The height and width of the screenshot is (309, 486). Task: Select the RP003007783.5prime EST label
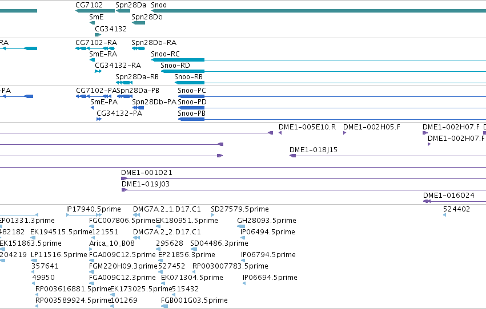(230, 266)
